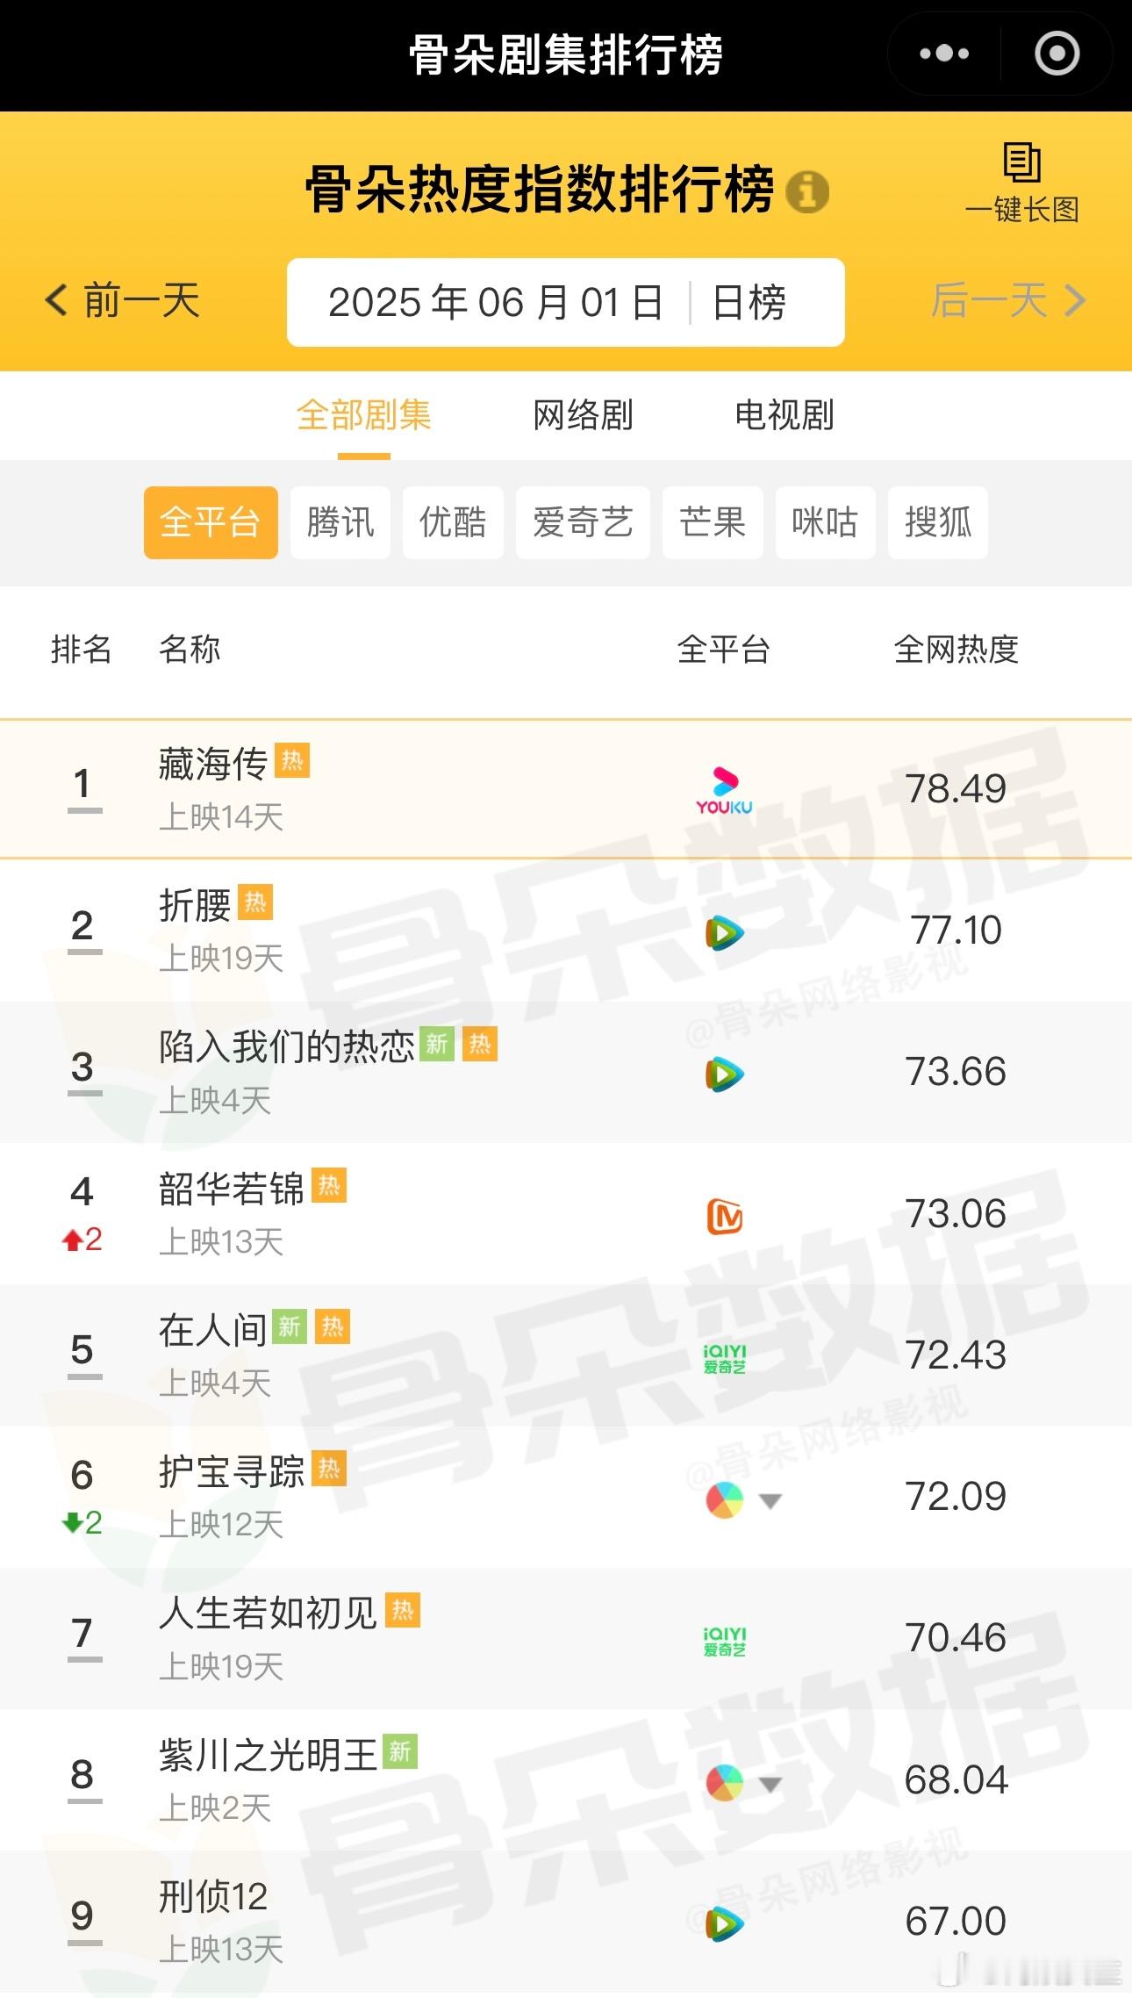Go to 前一天 rankings

(123, 301)
